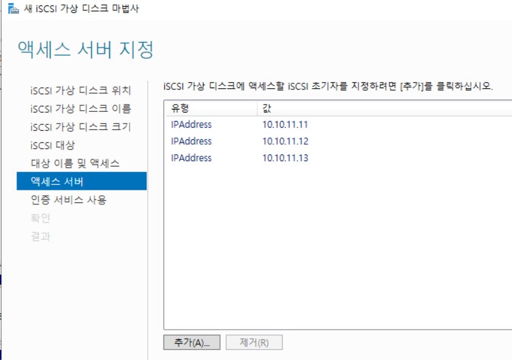
Task: Click the greyed 결과 step
Action: pyautogui.click(x=40, y=236)
